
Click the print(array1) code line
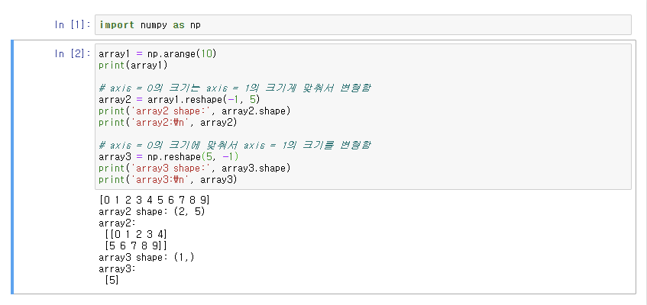[x=133, y=65]
